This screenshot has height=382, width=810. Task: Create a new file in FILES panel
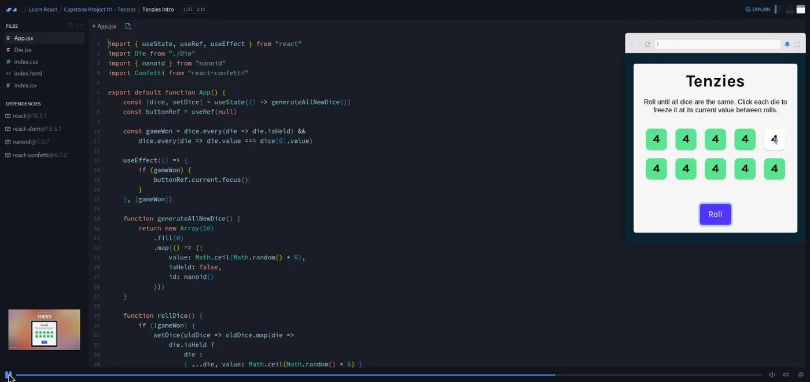point(70,26)
